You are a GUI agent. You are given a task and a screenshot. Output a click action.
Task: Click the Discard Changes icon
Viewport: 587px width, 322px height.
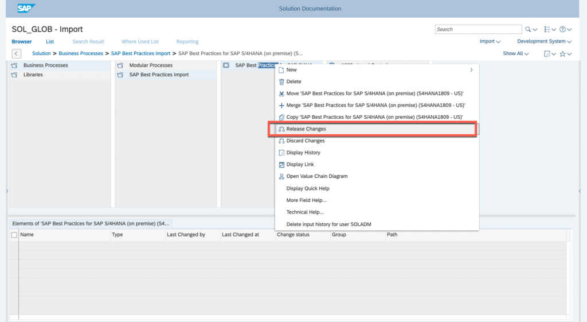coord(281,141)
